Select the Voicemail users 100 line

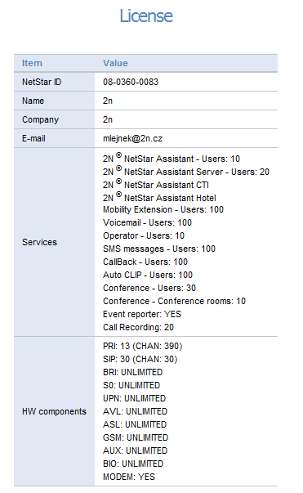click(147, 222)
